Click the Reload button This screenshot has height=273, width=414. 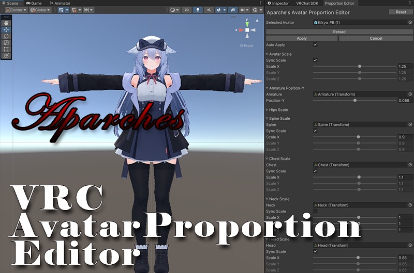point(339,31)
